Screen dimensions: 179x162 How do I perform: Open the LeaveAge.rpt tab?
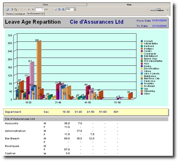tap(20, 13)
